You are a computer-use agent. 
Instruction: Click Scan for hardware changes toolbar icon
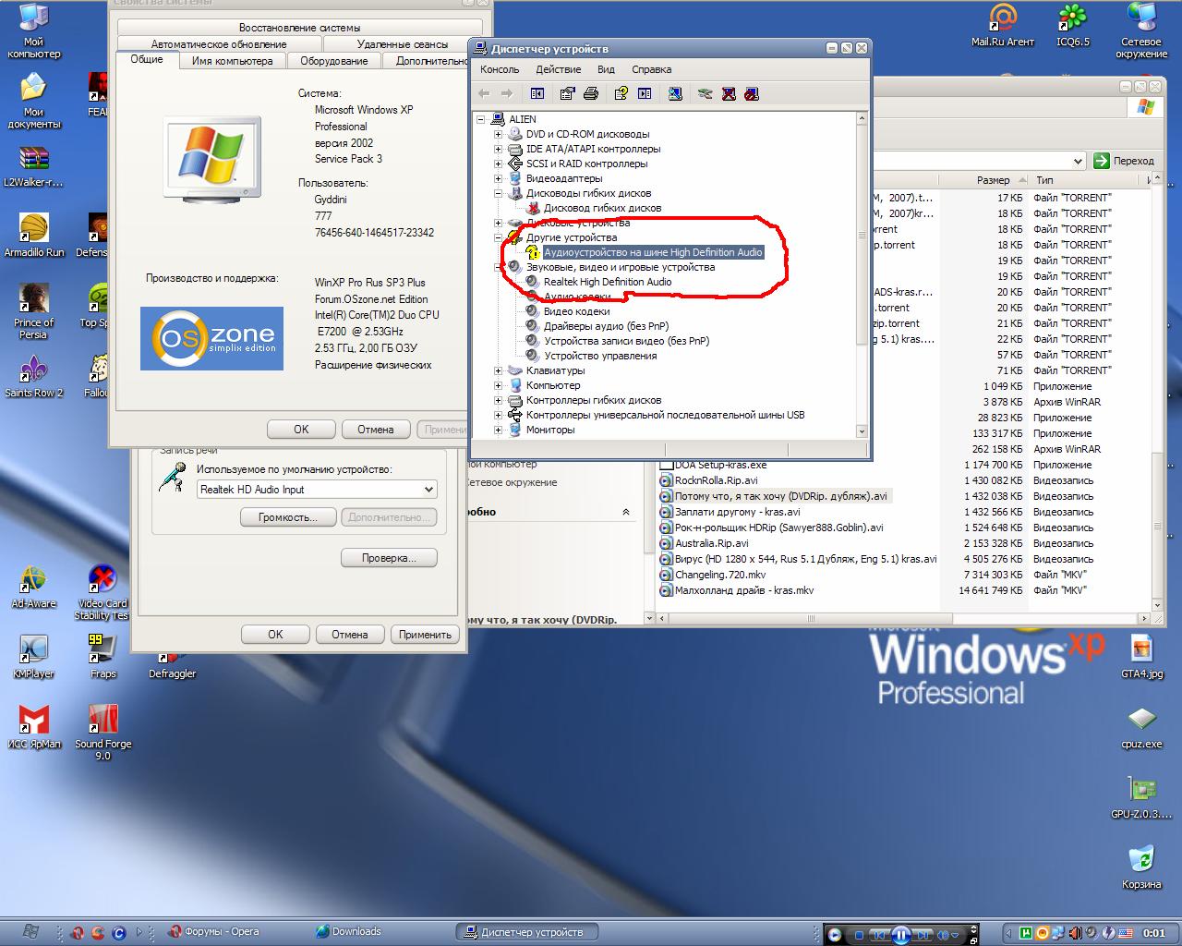tap(675, 93)
